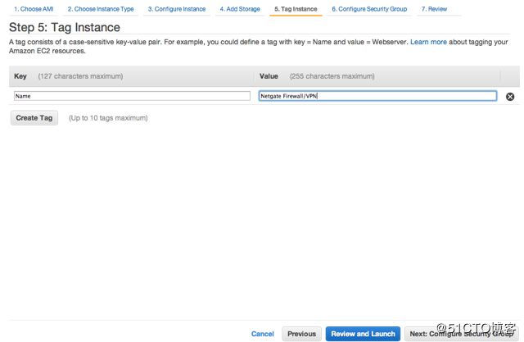Image resolution: width=524 pixels, height=342 pixels.
Task: Switch to Configure Instance step
Action: [177, 9]
